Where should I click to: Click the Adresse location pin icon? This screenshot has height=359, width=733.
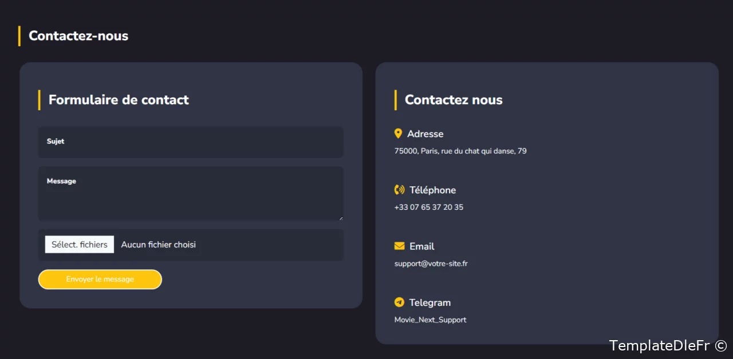[x=398, y=134]
